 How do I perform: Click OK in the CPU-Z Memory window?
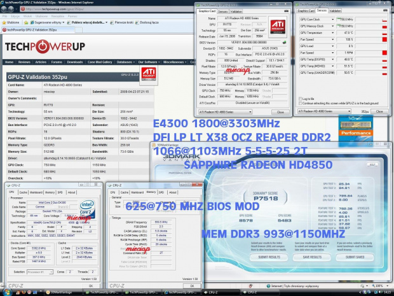(192, 286)
